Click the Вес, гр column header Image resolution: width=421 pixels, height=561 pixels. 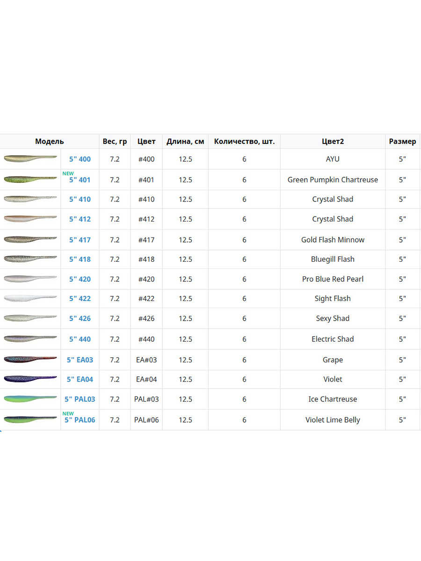coord(115,141)
